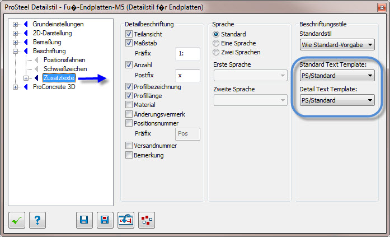The width and height of the screenshot is (390, 237).
Task: Click gray arrow icon beside Schweißzeichen
Action: point(36,69)
